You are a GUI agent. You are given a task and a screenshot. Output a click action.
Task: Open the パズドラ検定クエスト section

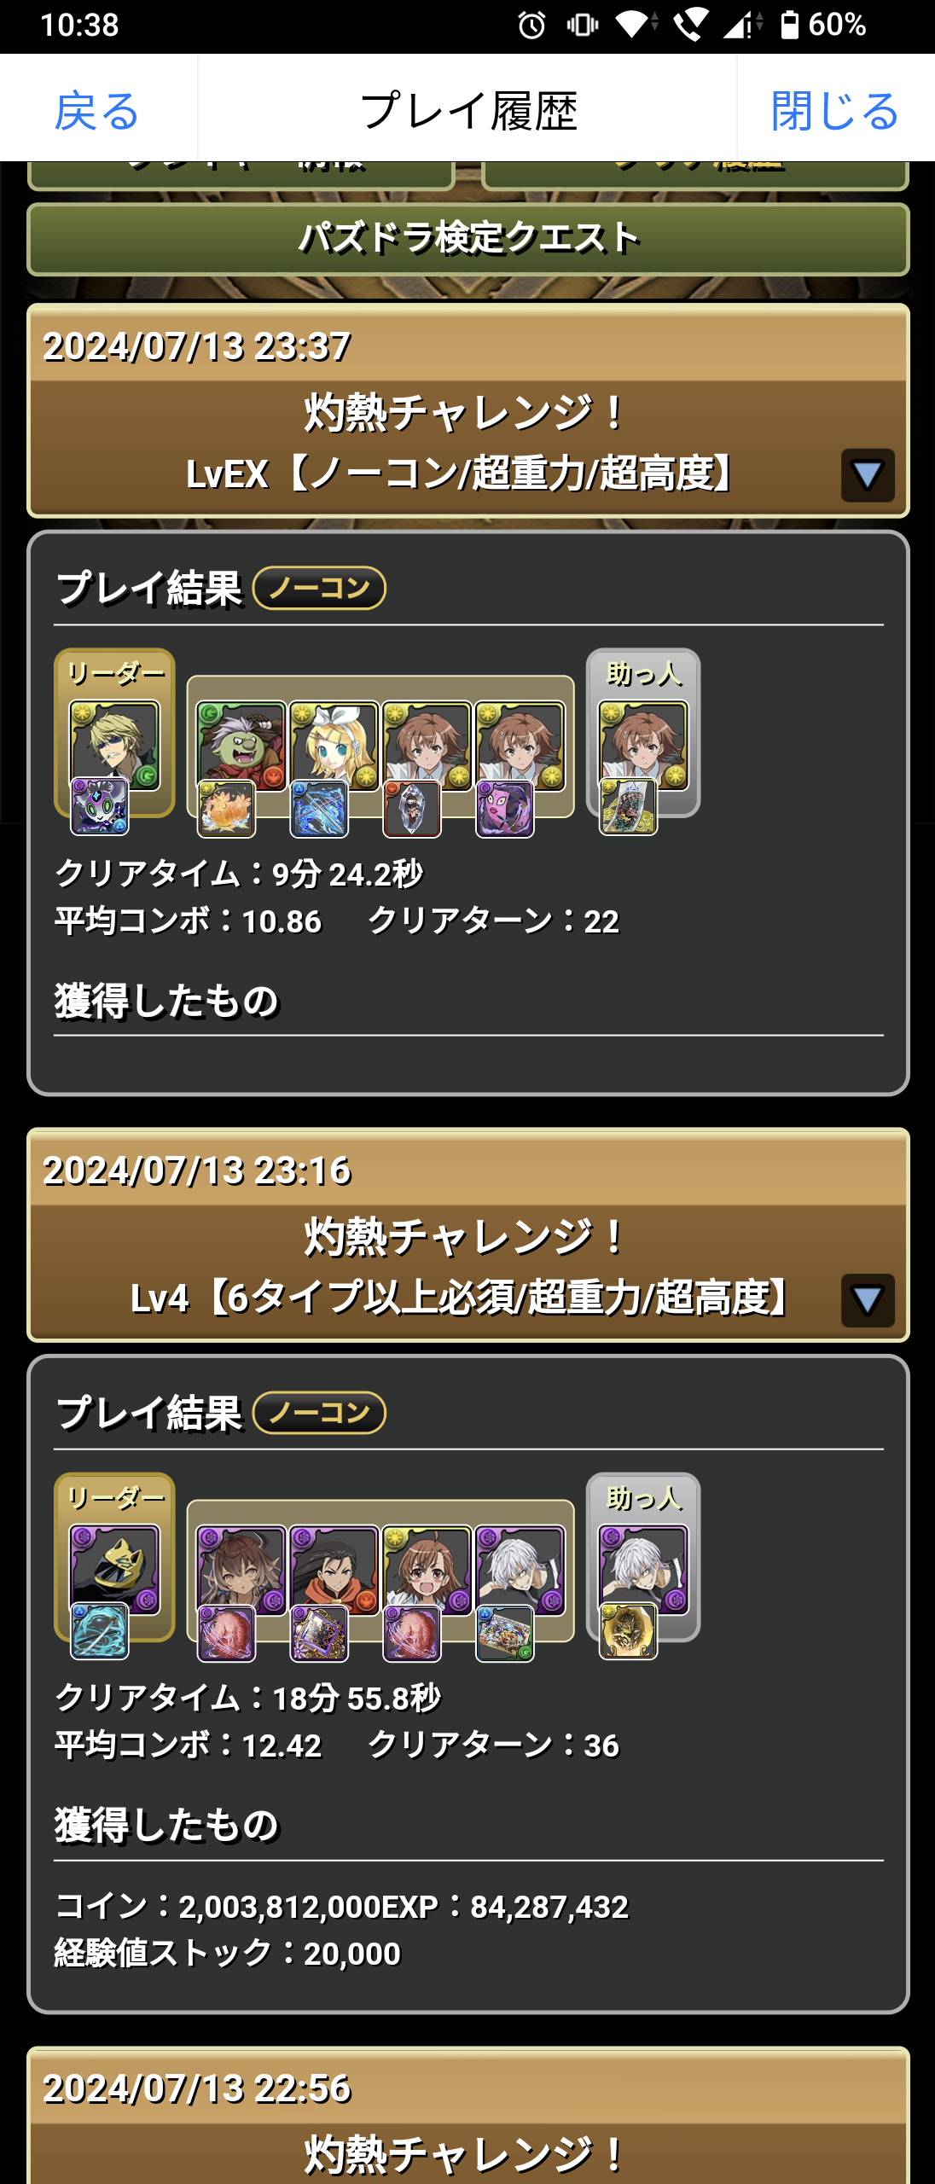pos(468,239)
